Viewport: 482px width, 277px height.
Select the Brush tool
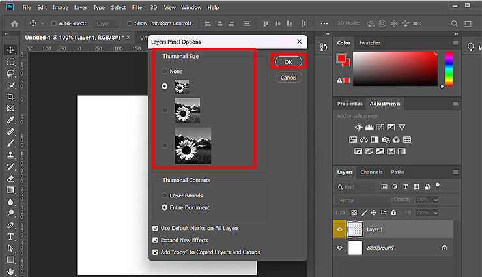pyautogui.click(x=10, y=143)
